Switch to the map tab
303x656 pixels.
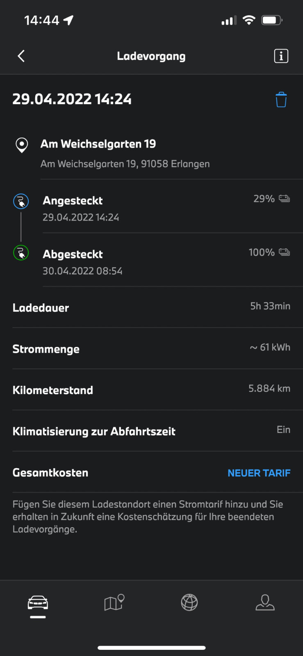(114, 603)
